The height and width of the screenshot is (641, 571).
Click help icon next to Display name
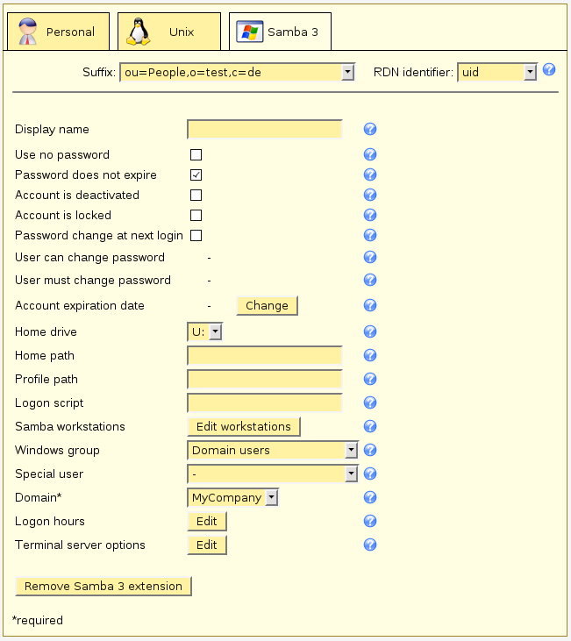(370, 130)
